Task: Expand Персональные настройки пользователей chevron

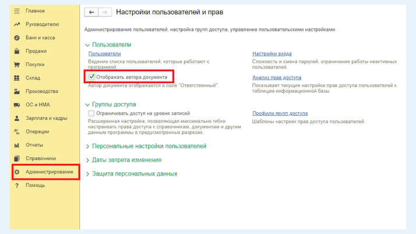Action: pos(87,146)
